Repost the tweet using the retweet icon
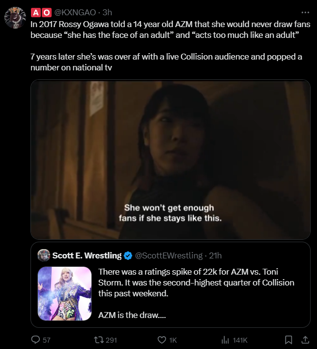This screenshot has height=349, width=317. tap(98, 340)
